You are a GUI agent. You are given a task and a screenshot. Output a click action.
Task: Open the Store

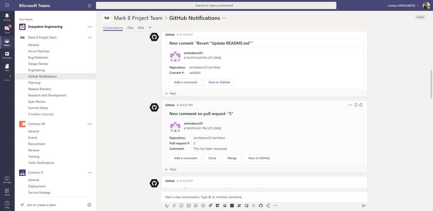7,192
